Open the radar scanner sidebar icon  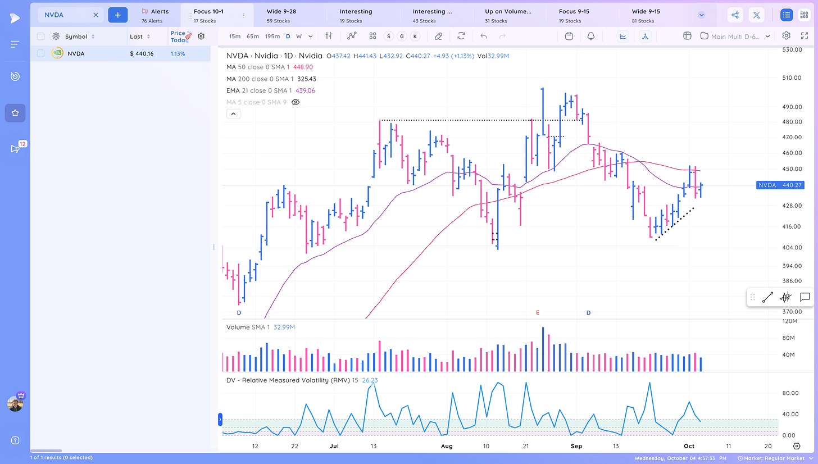click(x=15, y=76)
